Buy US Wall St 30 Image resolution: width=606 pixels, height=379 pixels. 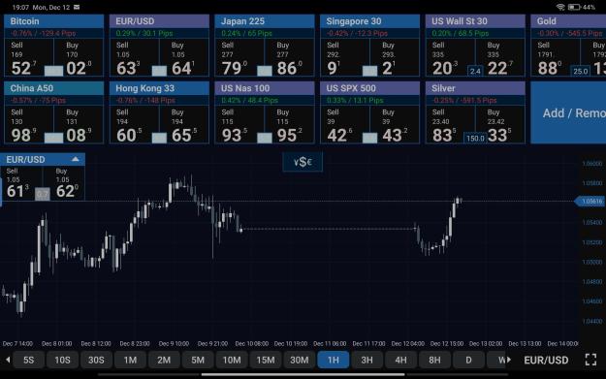point(500,58)
